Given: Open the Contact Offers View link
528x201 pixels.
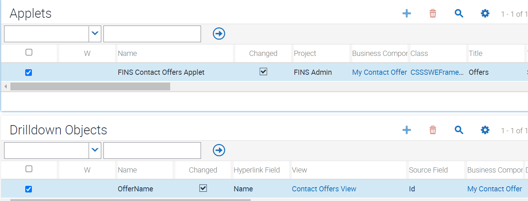Looking at the screenshot, I should tap(324, 189).
